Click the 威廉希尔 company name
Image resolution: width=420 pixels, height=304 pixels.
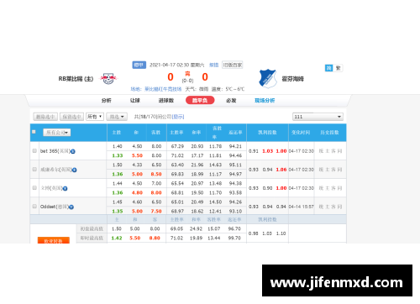pos(56,170)
